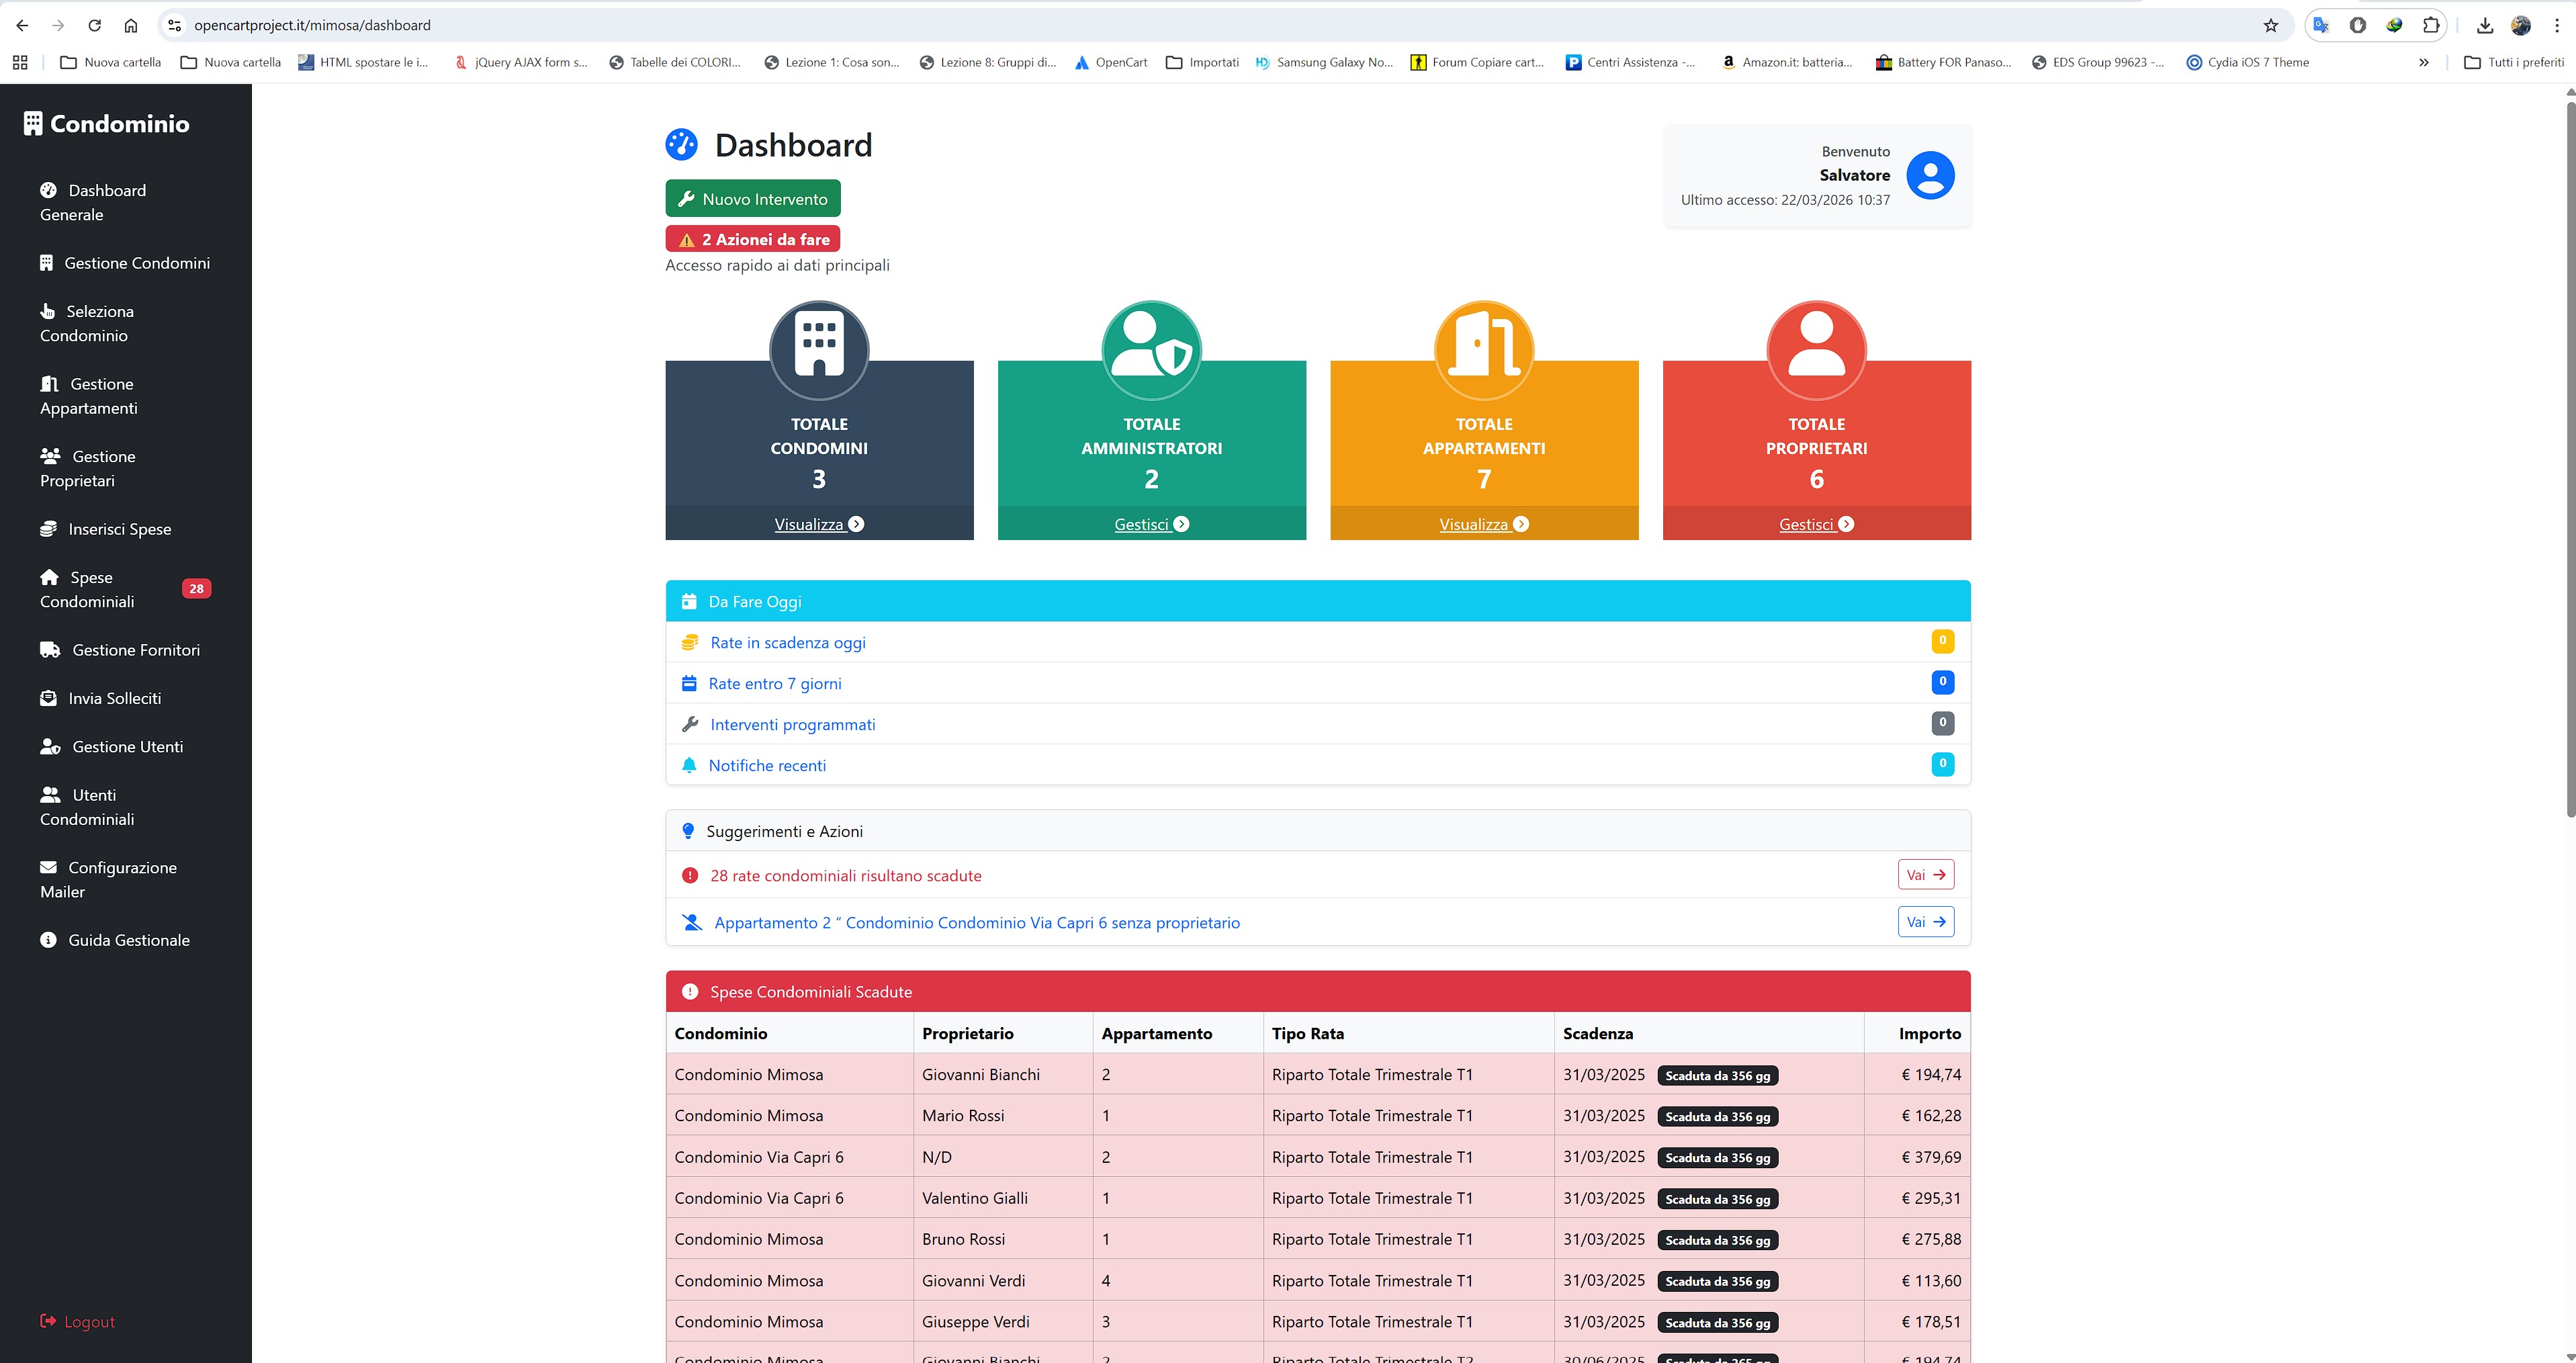The image size is (2576, 1363).
Task: Open the browser extensions puzzle icon
Action: [x=2430, y=25]
